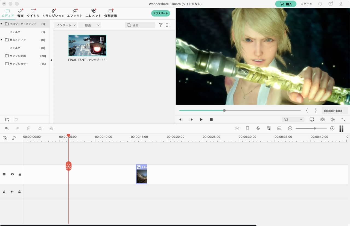Open the タイトル tab
This screenshot has width=350, height=226.
(33, 13)
